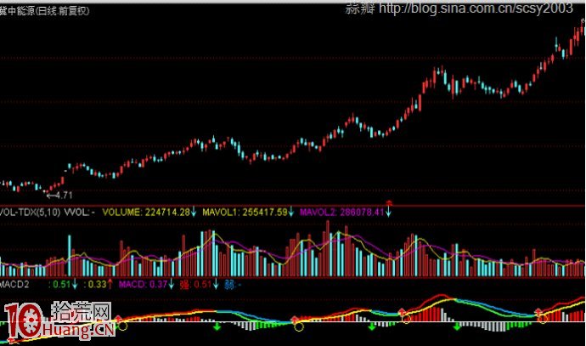The height and width of the screenshot is (346, 586).
Task: Click the purple MACD: 0.37 readout
Action: click(x=143, y=284)
